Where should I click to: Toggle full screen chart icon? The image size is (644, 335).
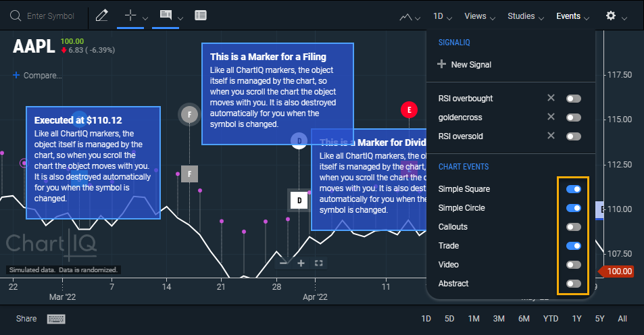[x=319, y=263]
